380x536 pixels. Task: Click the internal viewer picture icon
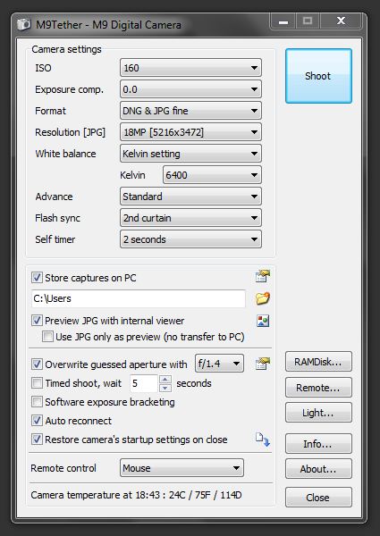tap(263, 321)
